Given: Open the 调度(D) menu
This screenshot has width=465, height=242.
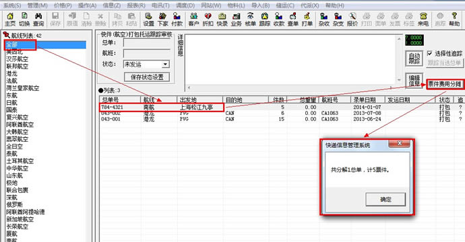Looking at the screenshot, I should coord(185,5).
